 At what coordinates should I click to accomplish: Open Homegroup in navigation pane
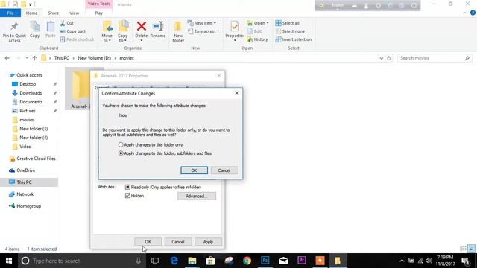(28, 206)
